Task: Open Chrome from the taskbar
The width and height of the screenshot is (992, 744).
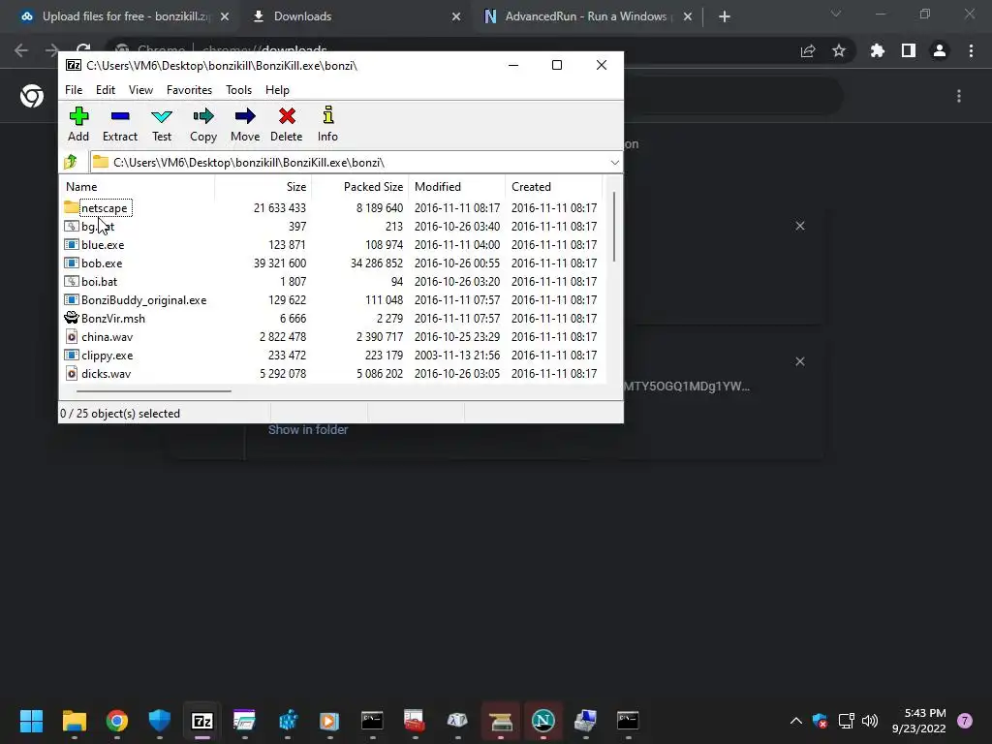Action: (117, 720)
